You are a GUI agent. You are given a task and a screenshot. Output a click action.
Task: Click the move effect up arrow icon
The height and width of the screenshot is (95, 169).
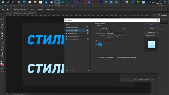(x=70, y=70)
